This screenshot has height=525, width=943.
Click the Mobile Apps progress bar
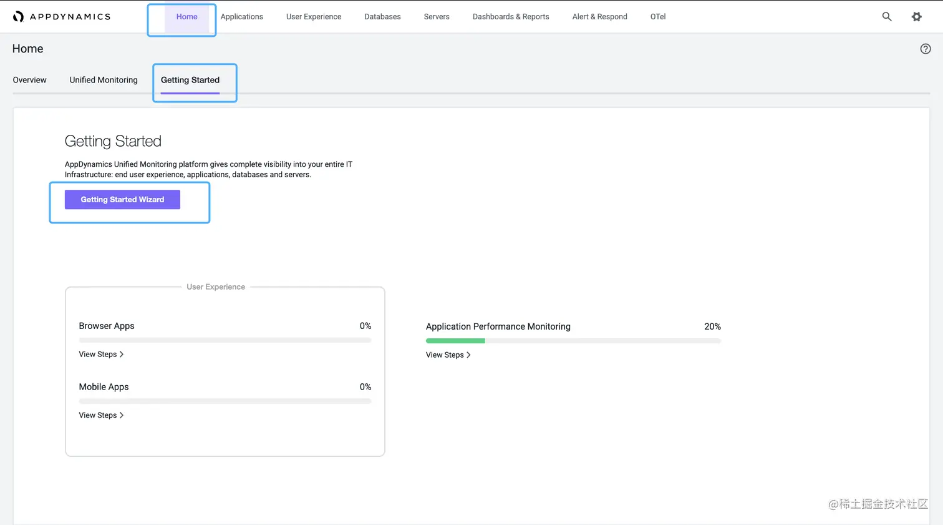[225, 401]
